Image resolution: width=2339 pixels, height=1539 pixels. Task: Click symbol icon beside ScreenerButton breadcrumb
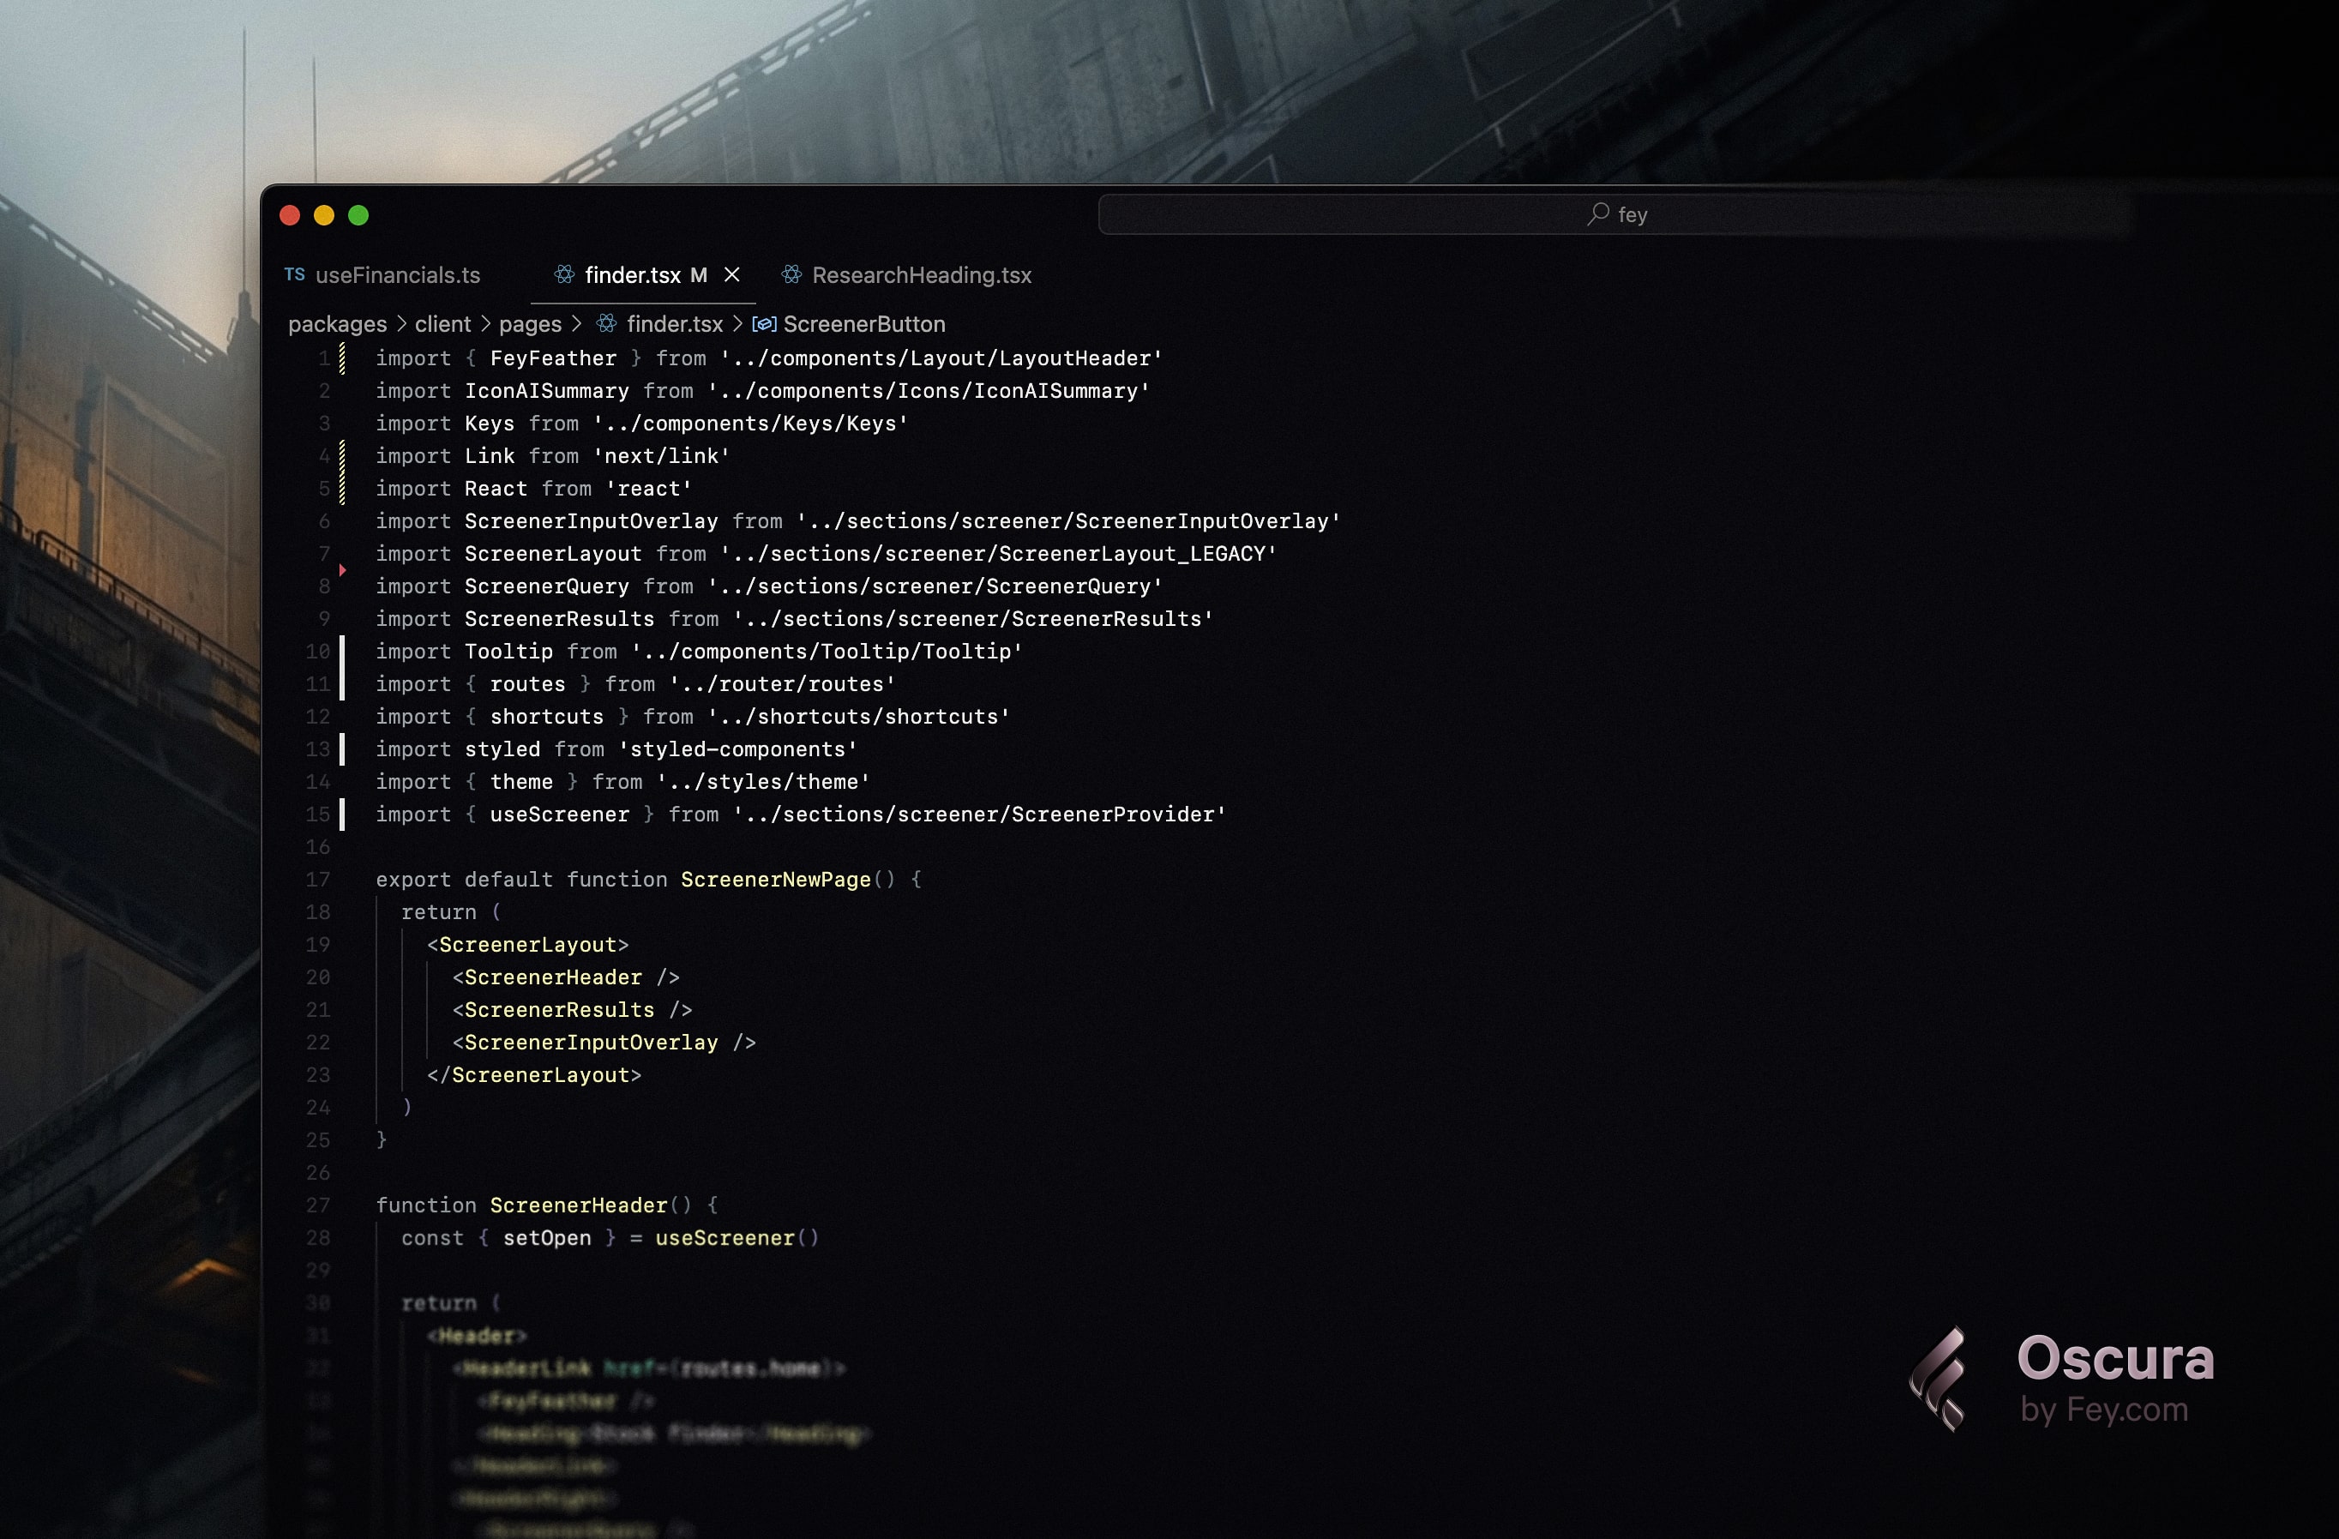(764, 323)
